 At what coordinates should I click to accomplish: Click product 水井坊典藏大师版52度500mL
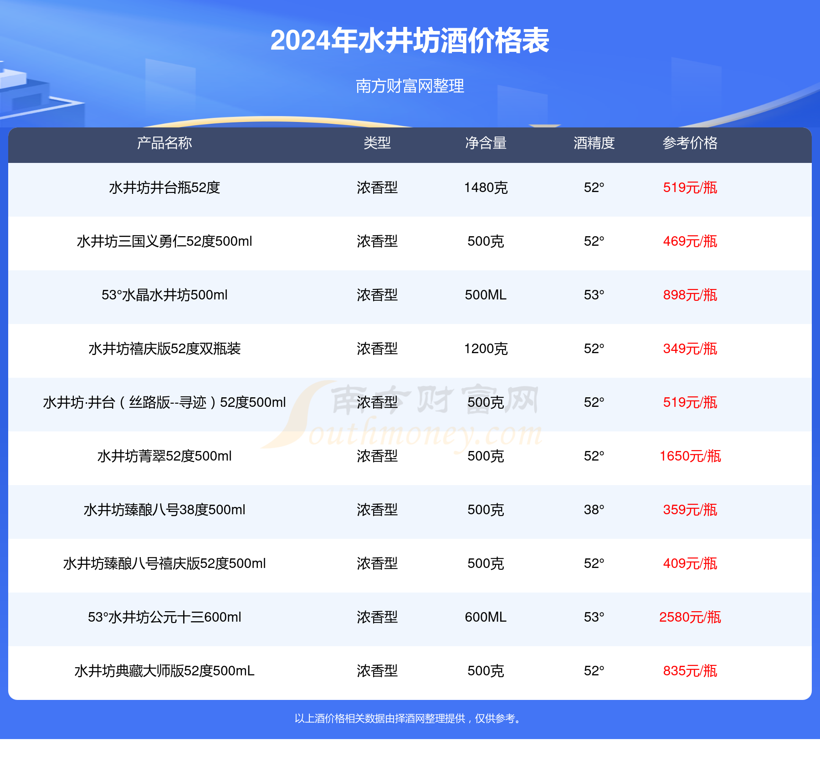click(x=164, y=671)
